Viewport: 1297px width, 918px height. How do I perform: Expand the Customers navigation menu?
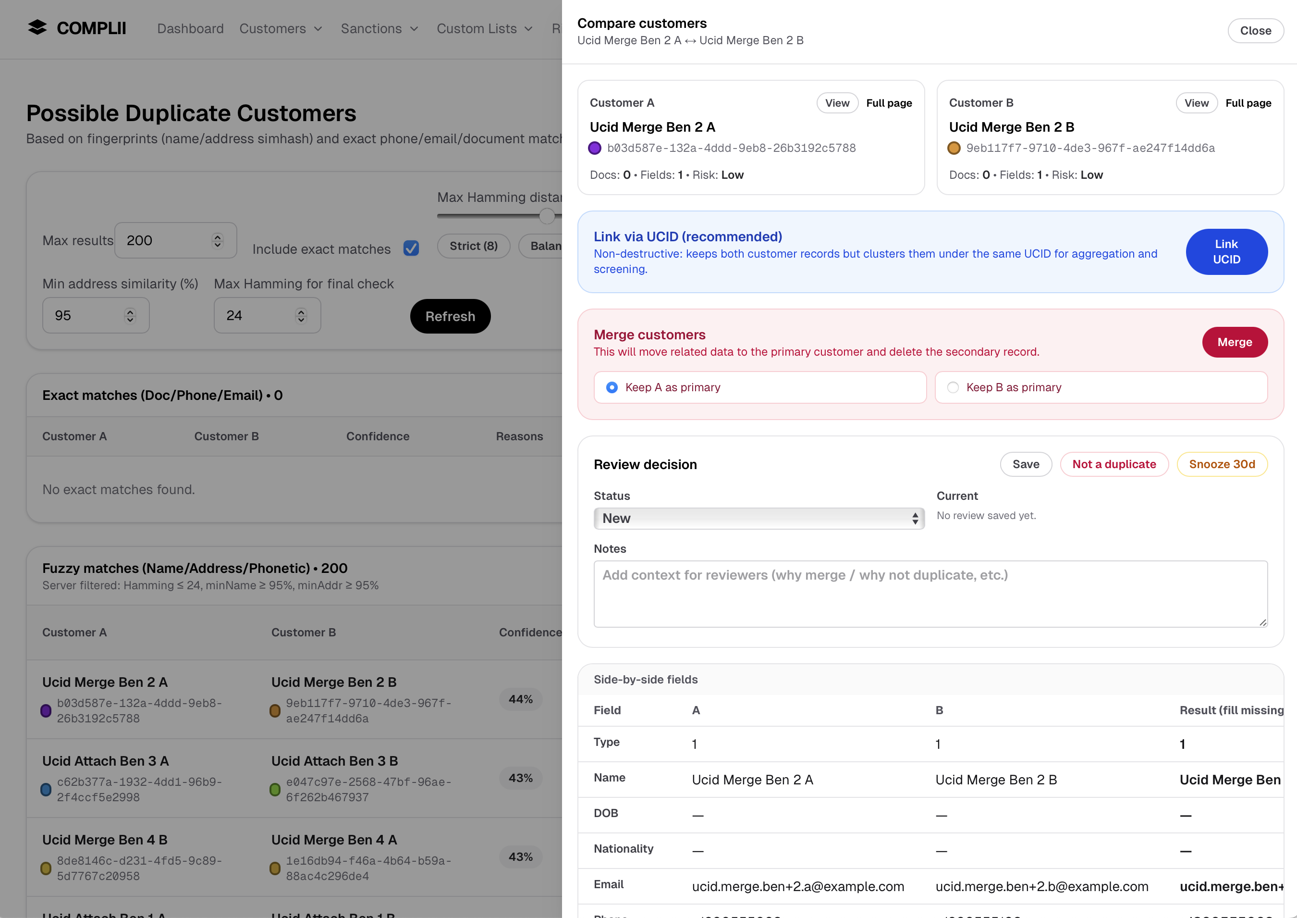tap(281, 28)
